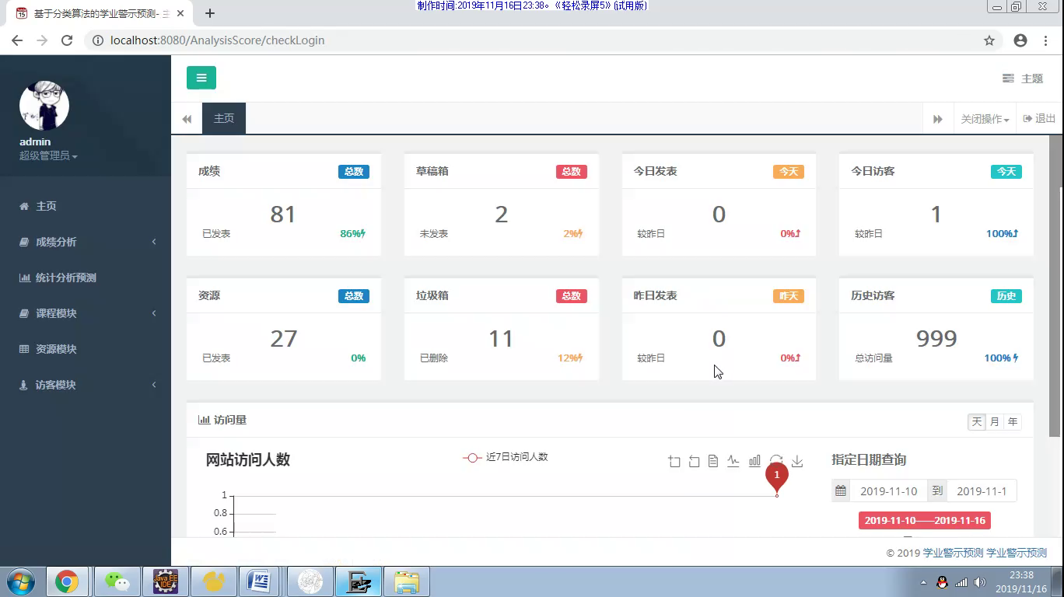Screen dimensions: 1064x597
Task: Click the 总数 badge on the 草稿箱 card
Action: tap(572, 172)
